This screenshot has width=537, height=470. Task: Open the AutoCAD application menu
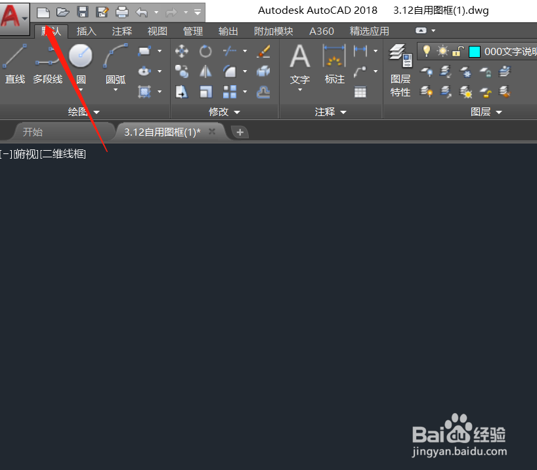(x=14, y=18)
